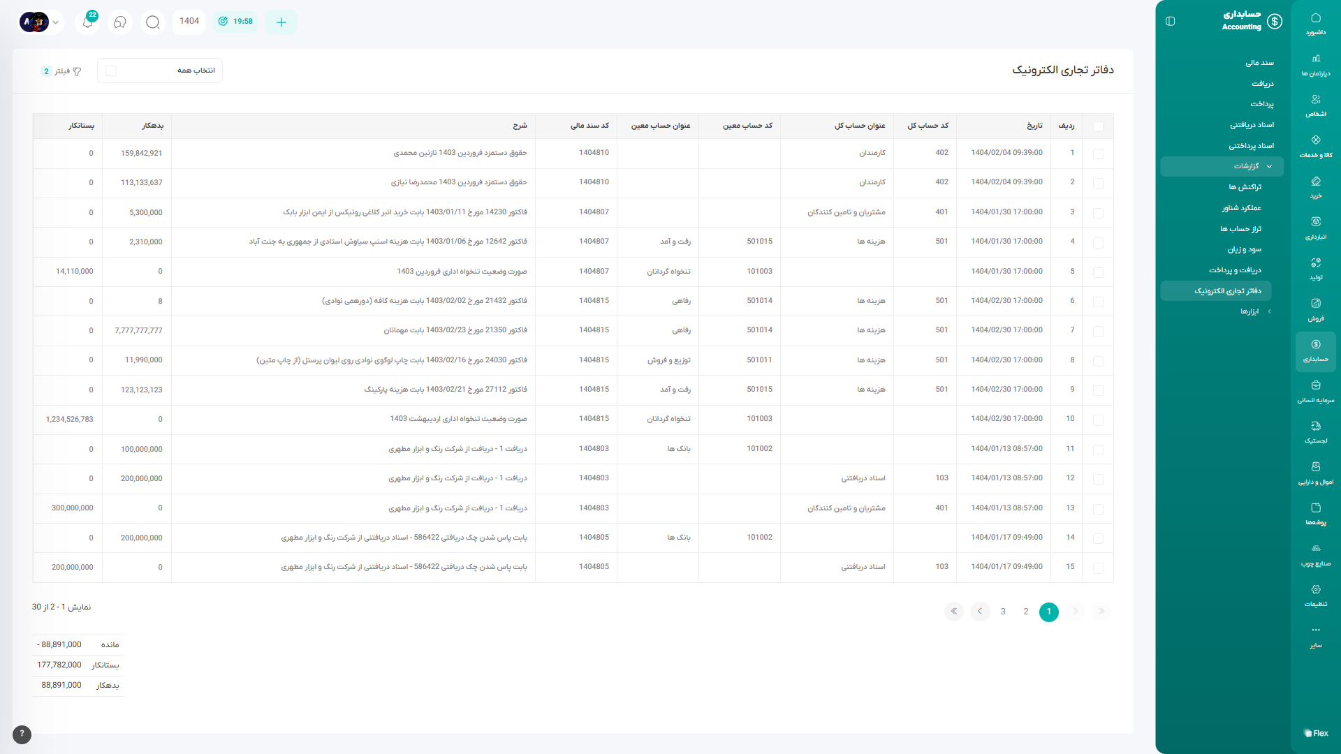Open the فیلتر filter button
This screenshot has height=754, width=1341.
pyautogui.click(x=61, y=71)
